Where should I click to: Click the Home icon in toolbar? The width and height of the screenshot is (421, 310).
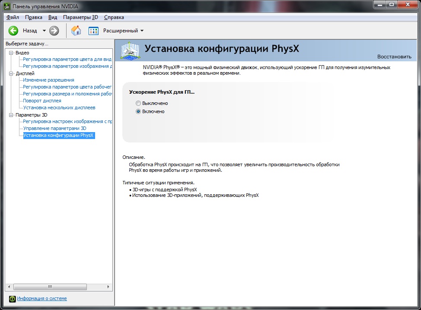(x=76, y=31)
